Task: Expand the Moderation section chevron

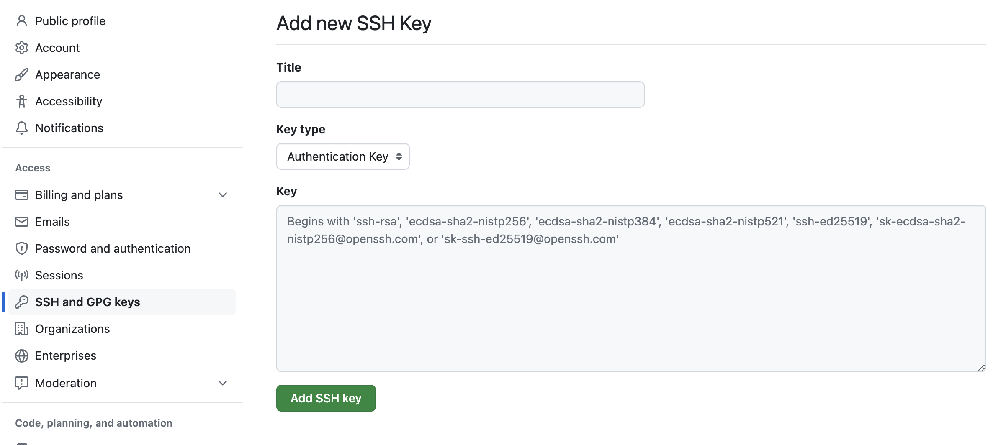Action: point(223,383)
